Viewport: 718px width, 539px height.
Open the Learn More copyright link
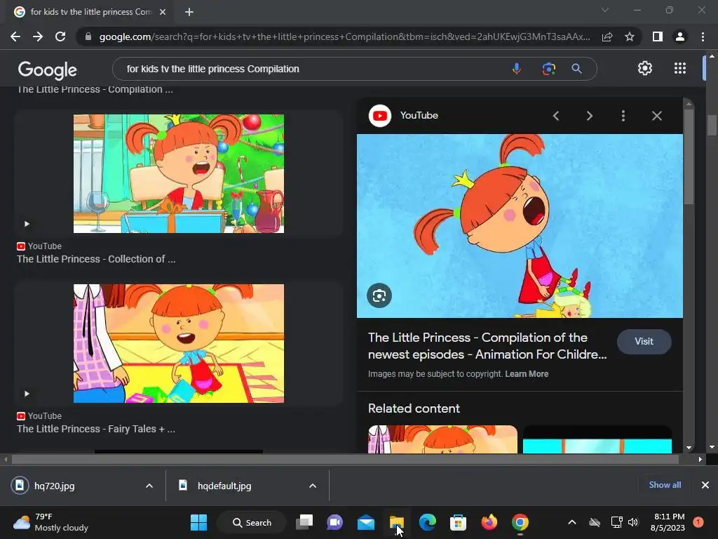click(527, 374)
